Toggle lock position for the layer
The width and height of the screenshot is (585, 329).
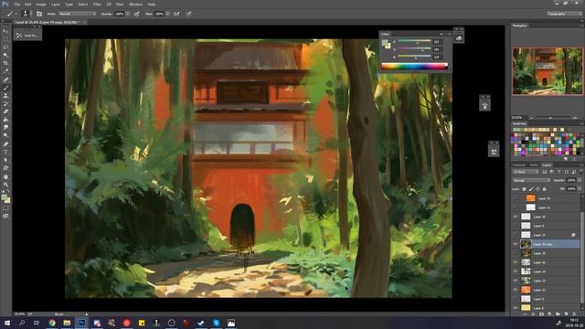(x=537, y=189)
